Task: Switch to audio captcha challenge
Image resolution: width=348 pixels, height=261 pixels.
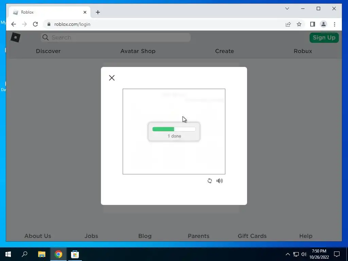Action: (220, 181)
